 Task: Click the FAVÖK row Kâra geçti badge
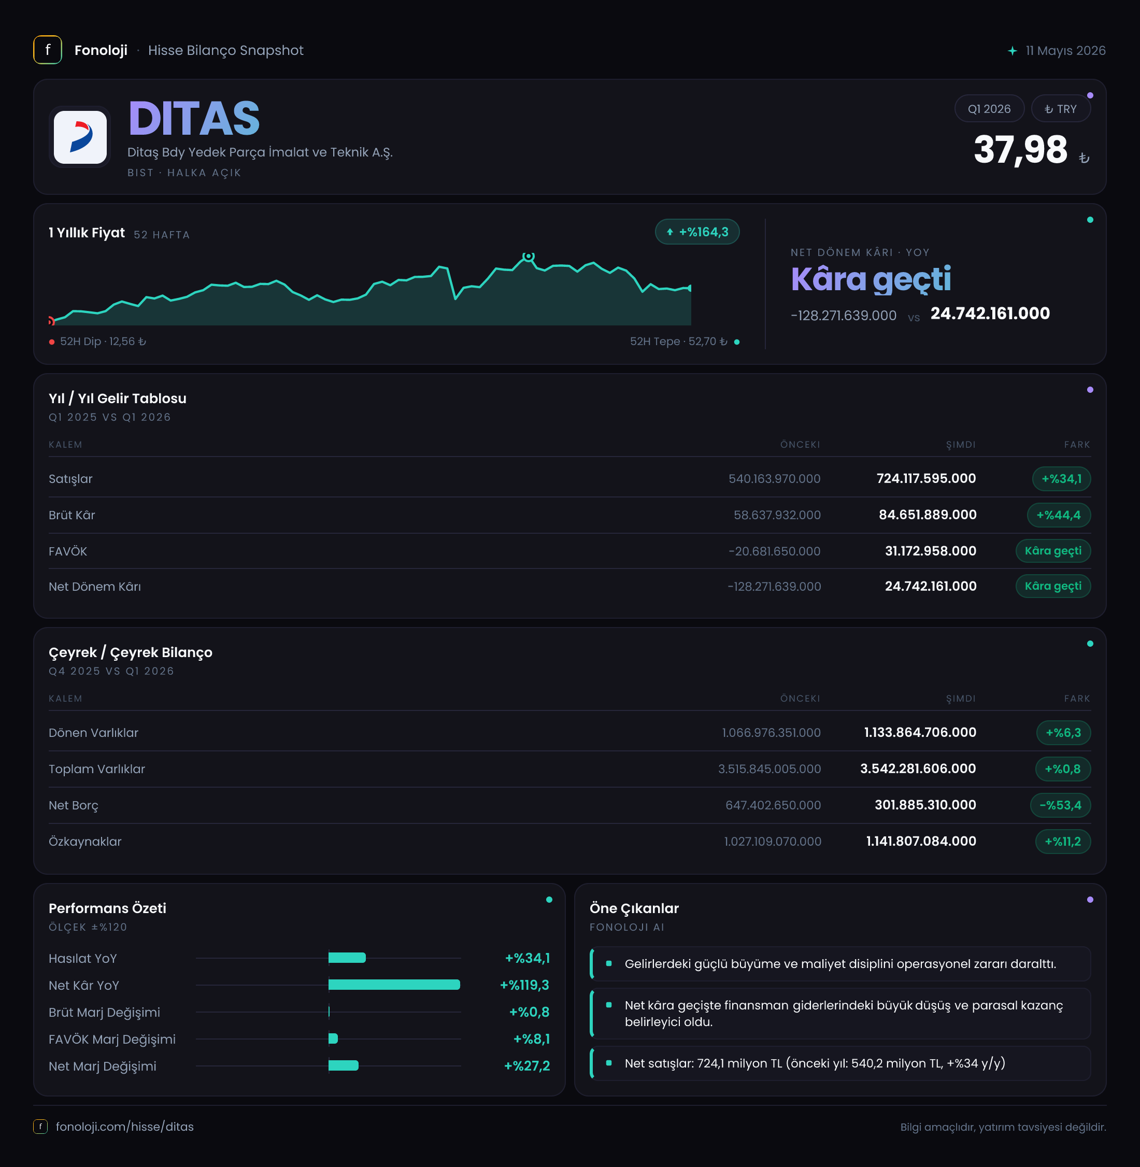point(1052,551)
